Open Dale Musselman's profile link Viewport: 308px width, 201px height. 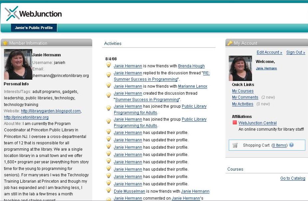tap(130, 191)
